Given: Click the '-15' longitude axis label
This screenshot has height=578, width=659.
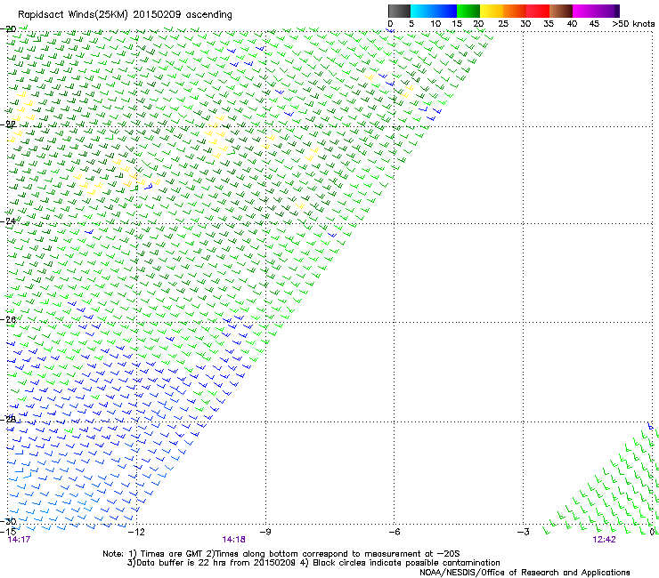Looking at the screenshot, I should point(8,532).
